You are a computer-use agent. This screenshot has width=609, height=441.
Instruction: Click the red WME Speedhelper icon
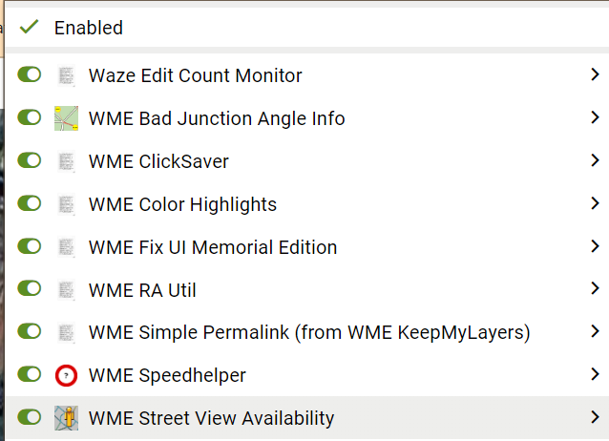click(x=66, y=375)
